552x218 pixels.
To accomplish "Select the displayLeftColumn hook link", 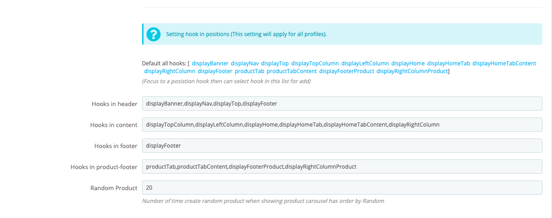I will click(x=365, y=64).
